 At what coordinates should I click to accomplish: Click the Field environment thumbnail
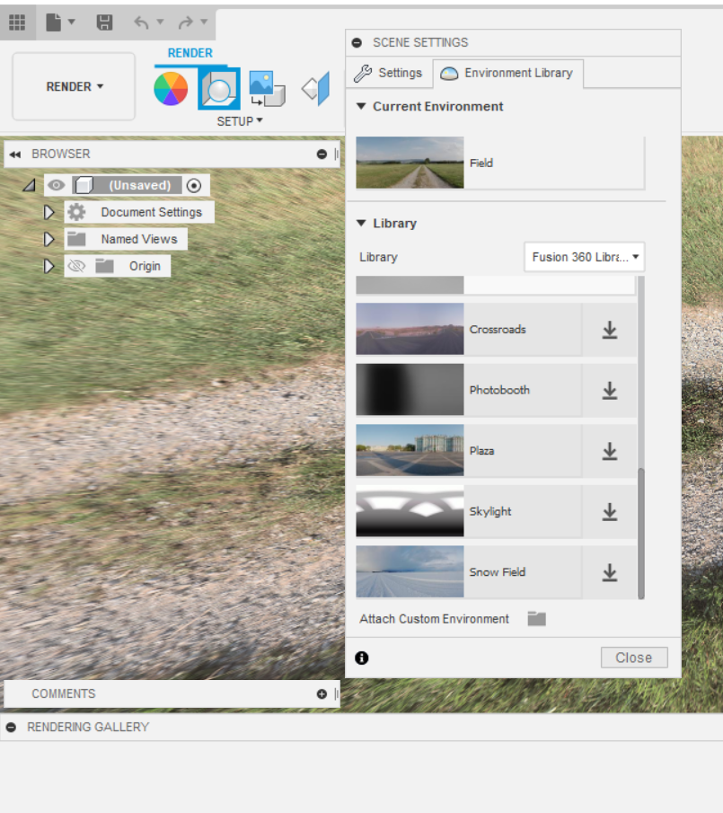tap(410, 163)
